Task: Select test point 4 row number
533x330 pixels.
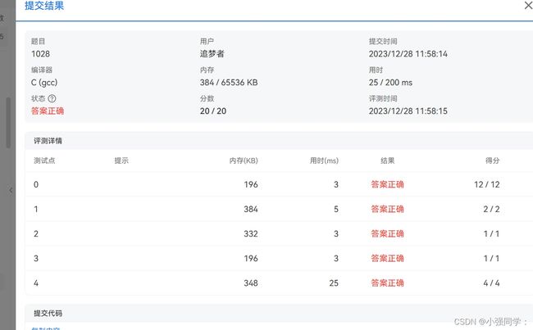Action: point(36,283)
